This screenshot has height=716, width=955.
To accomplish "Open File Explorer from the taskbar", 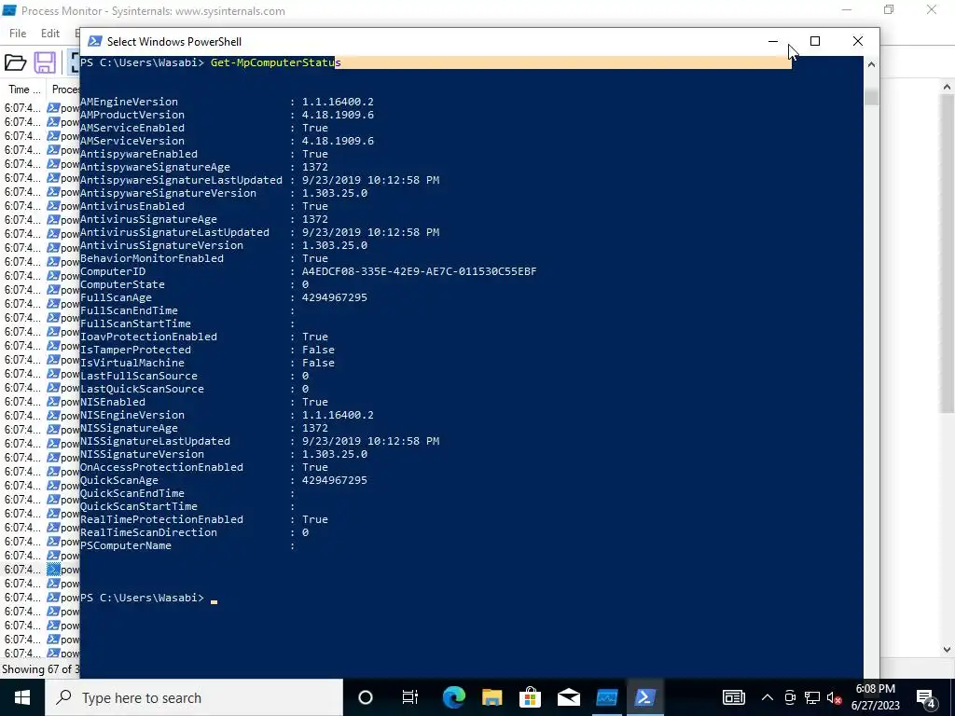I will (492, 697).
